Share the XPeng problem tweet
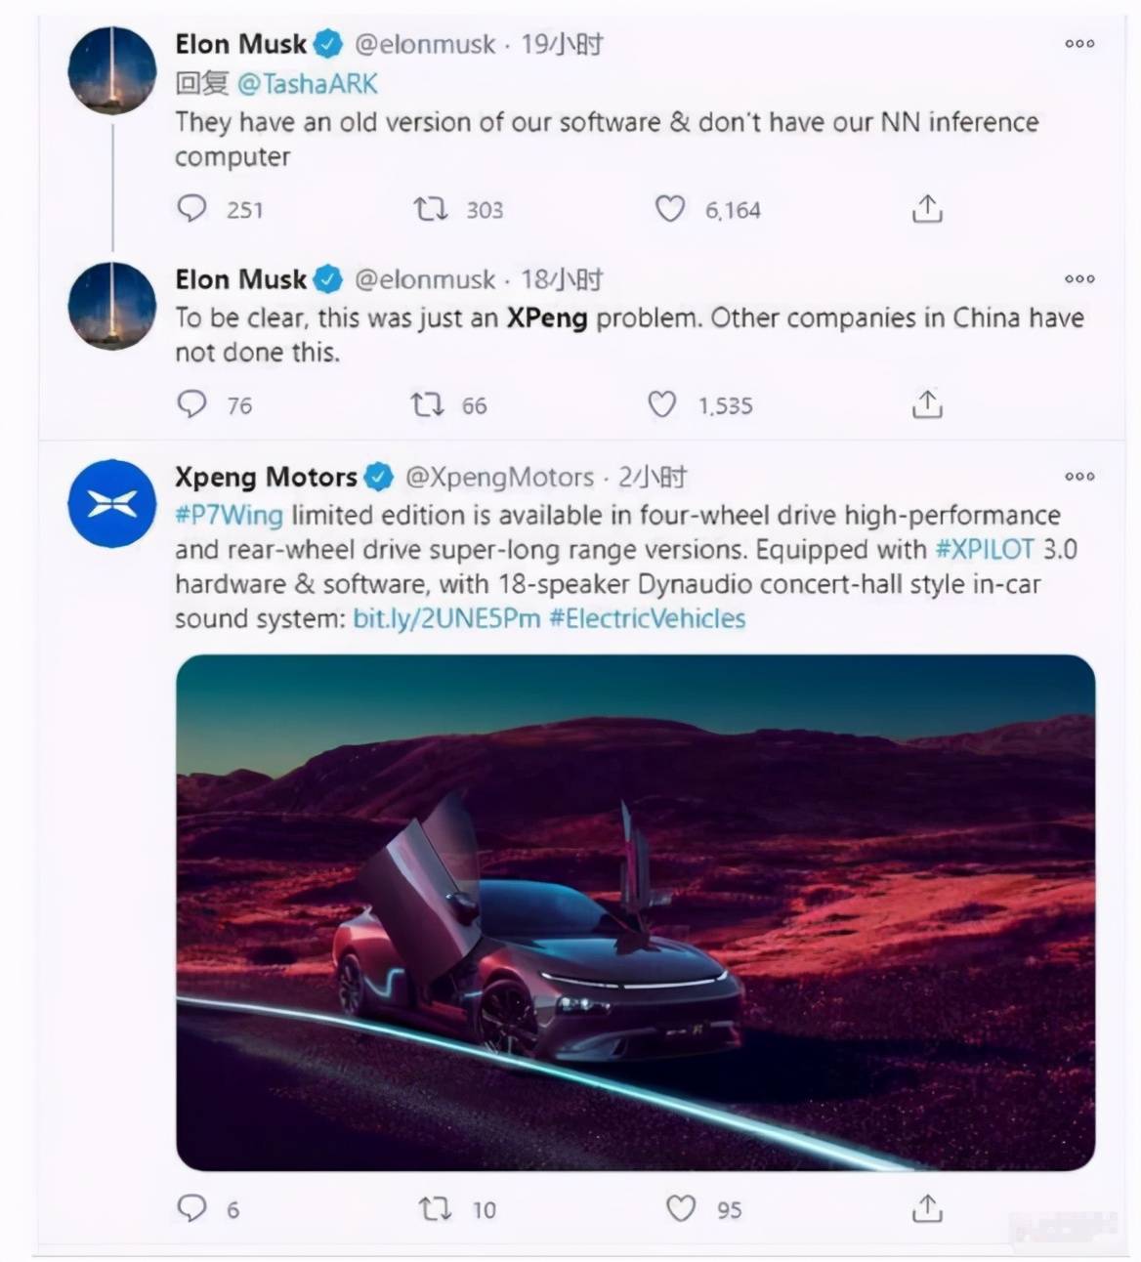This screenshot has height=1262, width=1141. (x=926, y=403)
